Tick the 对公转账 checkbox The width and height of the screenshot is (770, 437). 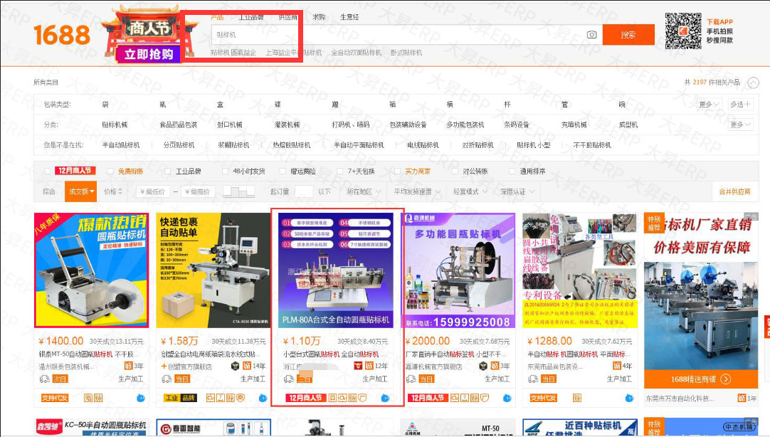[455, 171]
